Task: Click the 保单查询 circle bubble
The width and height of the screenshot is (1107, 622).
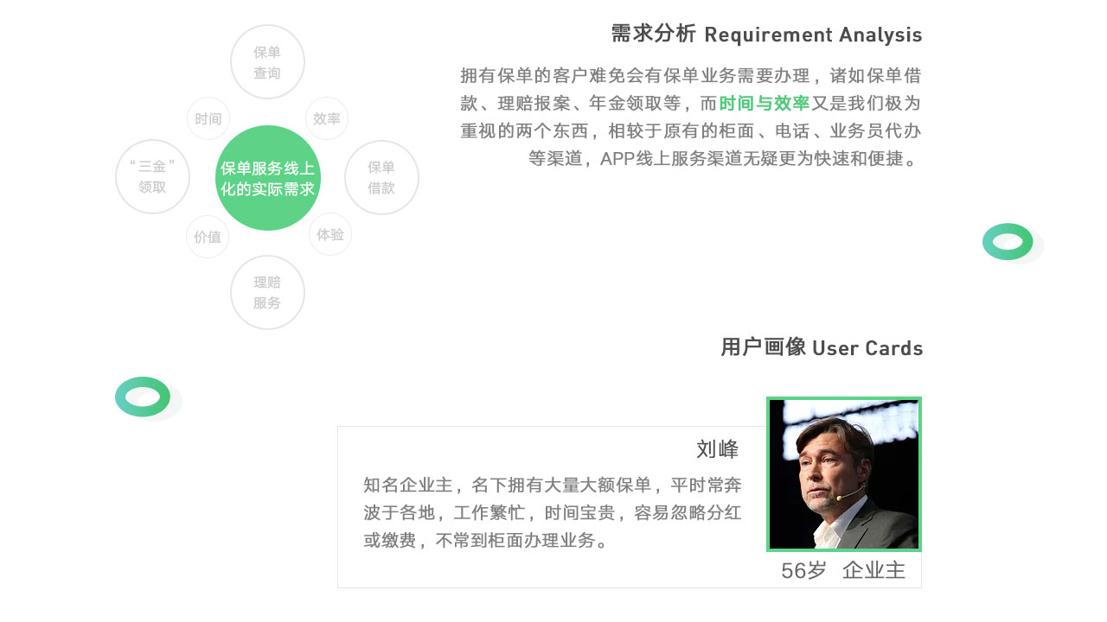Action: click(267, 62)
